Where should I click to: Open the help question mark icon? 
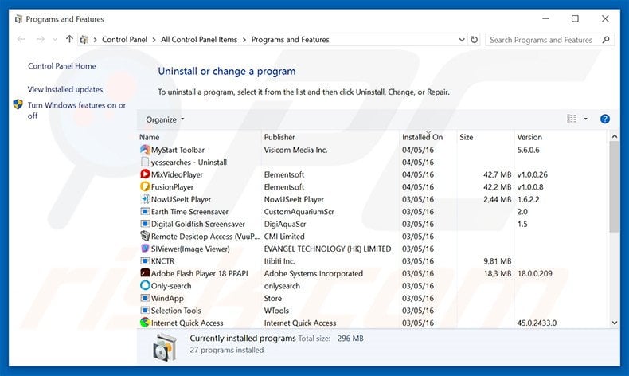605,119
